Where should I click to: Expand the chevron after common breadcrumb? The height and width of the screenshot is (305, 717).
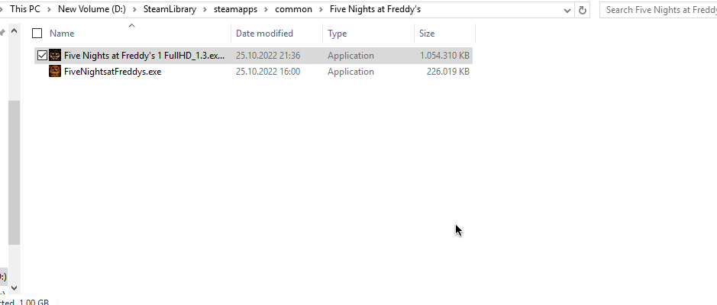pyautogui.click(x=321, y=9)
